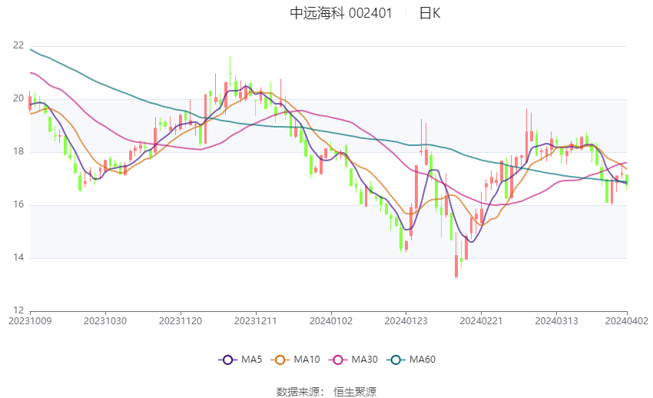Click the 14 price level axis label

pos(18,258)
